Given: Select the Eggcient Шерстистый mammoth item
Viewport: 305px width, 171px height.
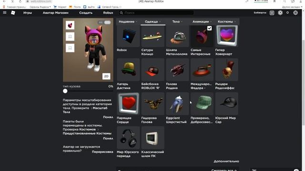Looking at the screenshot, I should 177,104.
